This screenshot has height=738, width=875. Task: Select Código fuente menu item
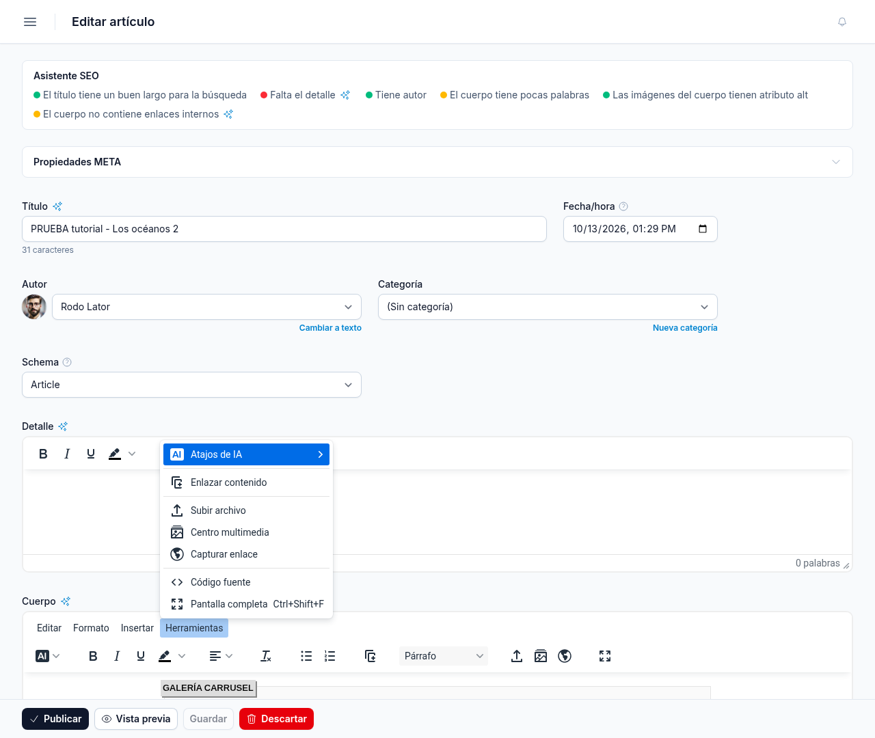tap(246, 582)
